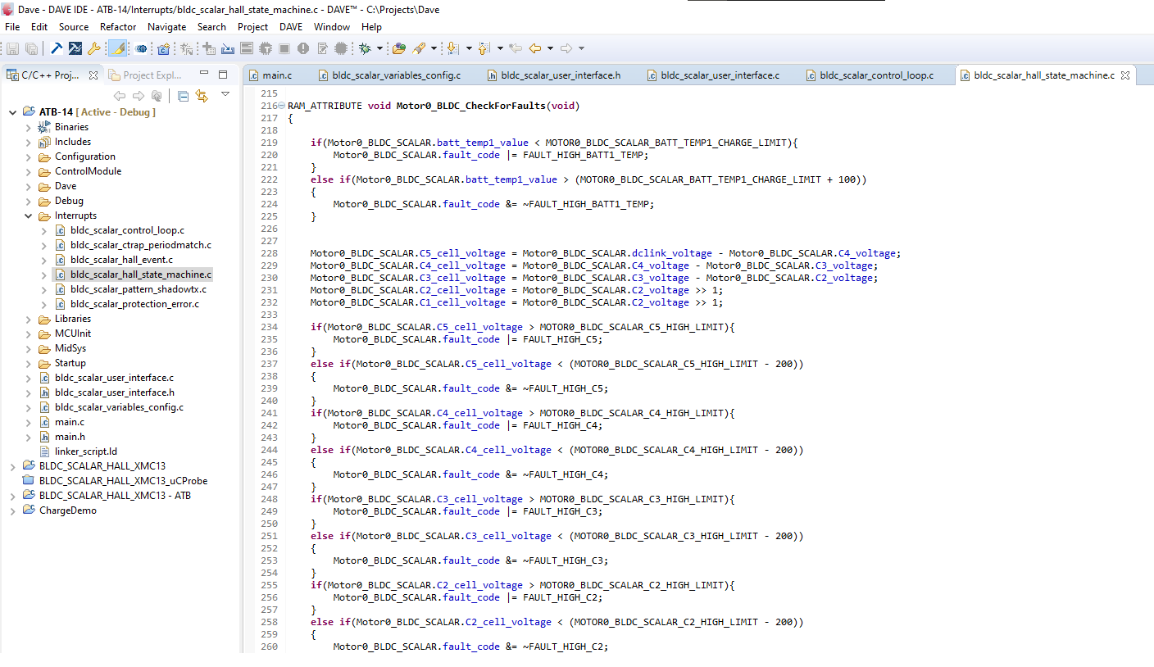The height and width of the screenshot is (667, 1154).
Task: Toggle Link with Editor in project panel
Action: click(202, 96)
